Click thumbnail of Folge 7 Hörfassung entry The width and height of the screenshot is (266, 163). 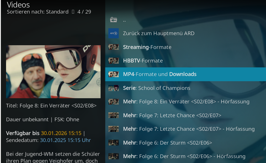tap(114, 129)
